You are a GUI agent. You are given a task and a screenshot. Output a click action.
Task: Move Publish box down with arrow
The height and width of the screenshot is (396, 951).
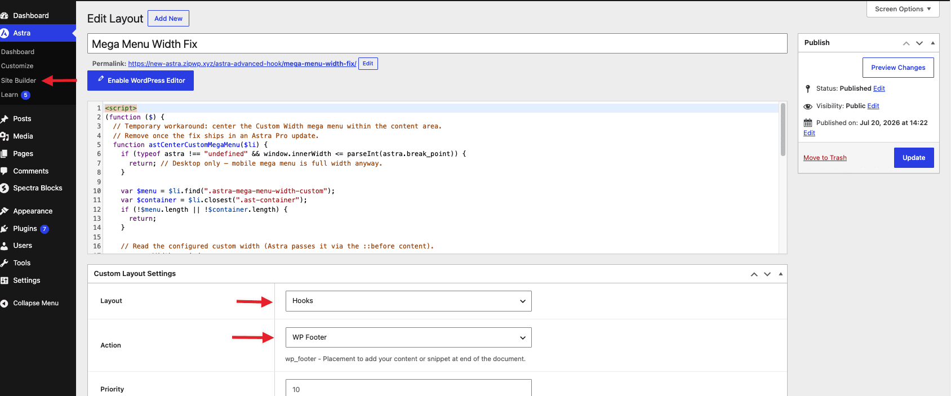pos(919,43)
